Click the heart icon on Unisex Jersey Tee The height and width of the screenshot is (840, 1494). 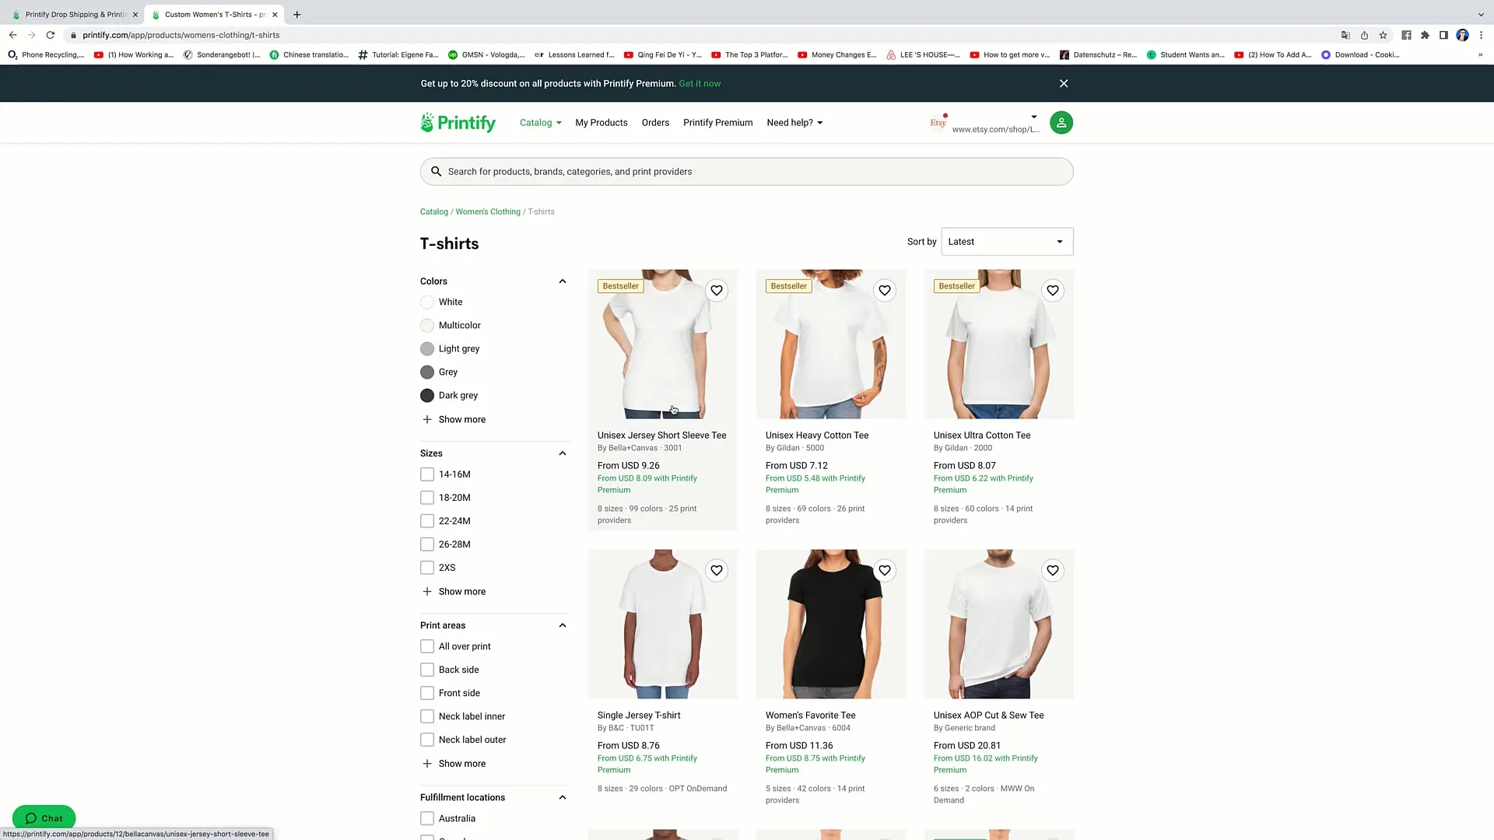(x=716, y=290)
